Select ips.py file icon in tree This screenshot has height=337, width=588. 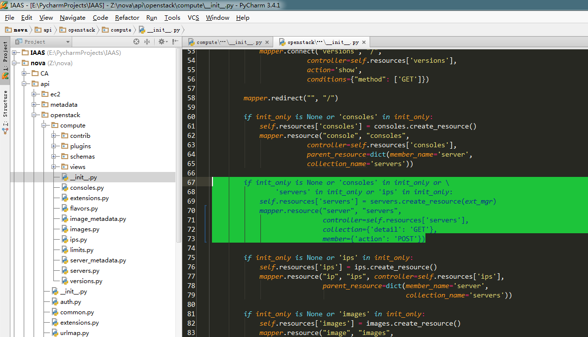[x=65, y=240]
